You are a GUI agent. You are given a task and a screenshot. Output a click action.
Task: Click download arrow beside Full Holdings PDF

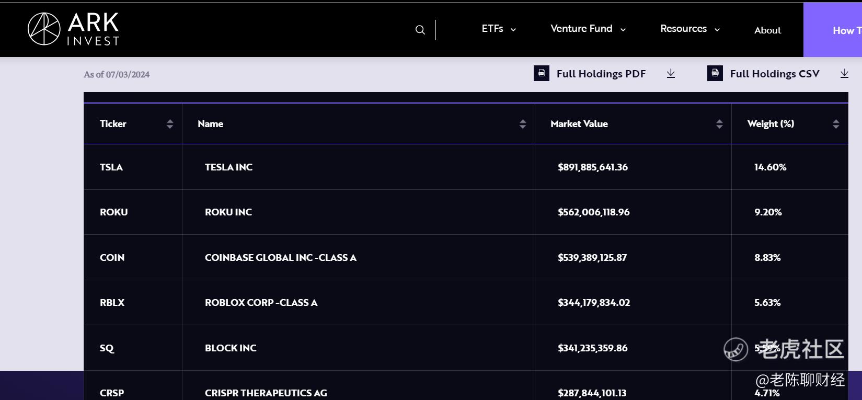point(671,74)
